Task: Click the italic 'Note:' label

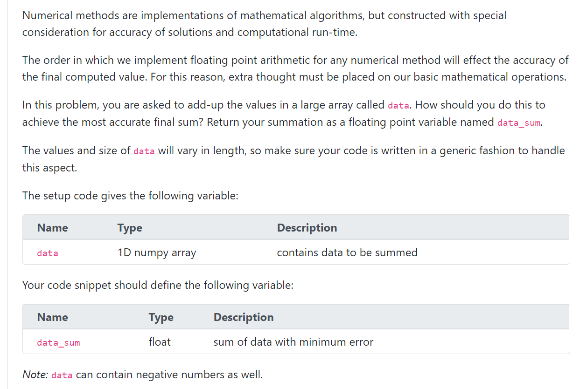Action: click(x=35, y=375)
